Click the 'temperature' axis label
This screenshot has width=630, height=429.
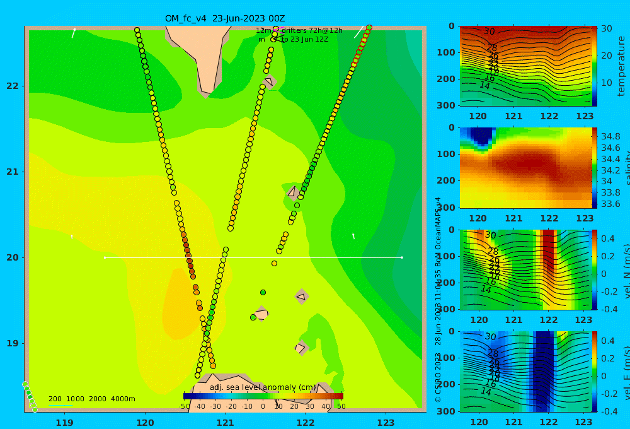pyautogui.click(x=621, y=66)
